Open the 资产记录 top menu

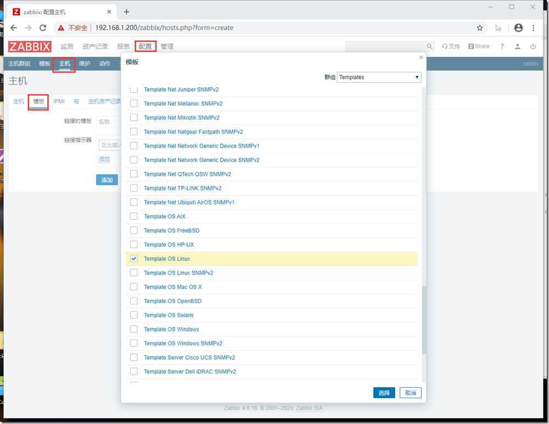(95, 46)
